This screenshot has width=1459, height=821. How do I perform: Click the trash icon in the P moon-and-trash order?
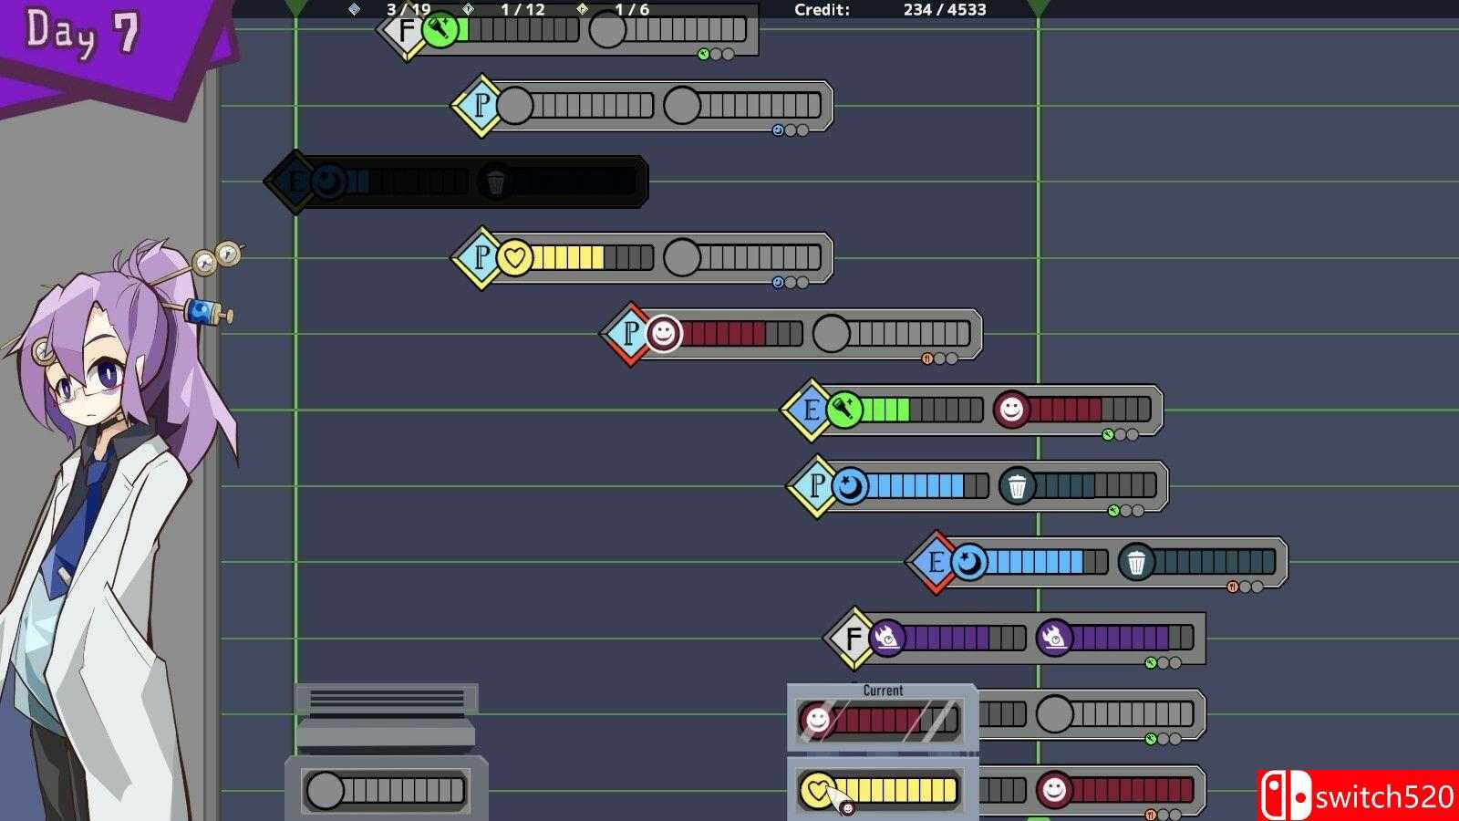1018,486
